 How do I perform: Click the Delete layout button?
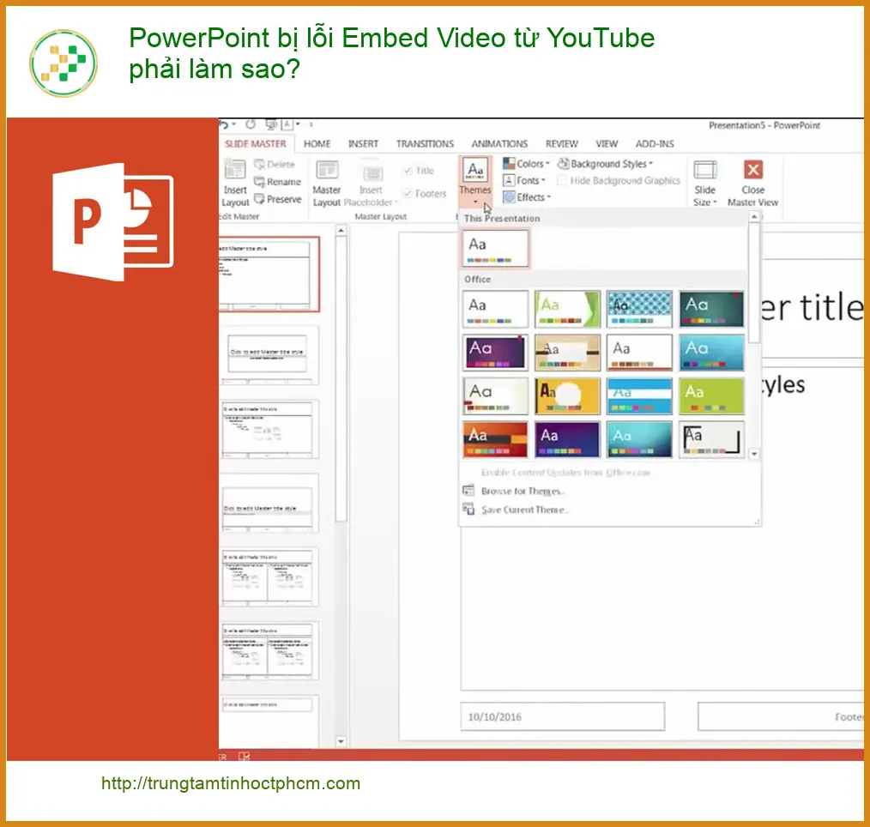pos(274,164)
